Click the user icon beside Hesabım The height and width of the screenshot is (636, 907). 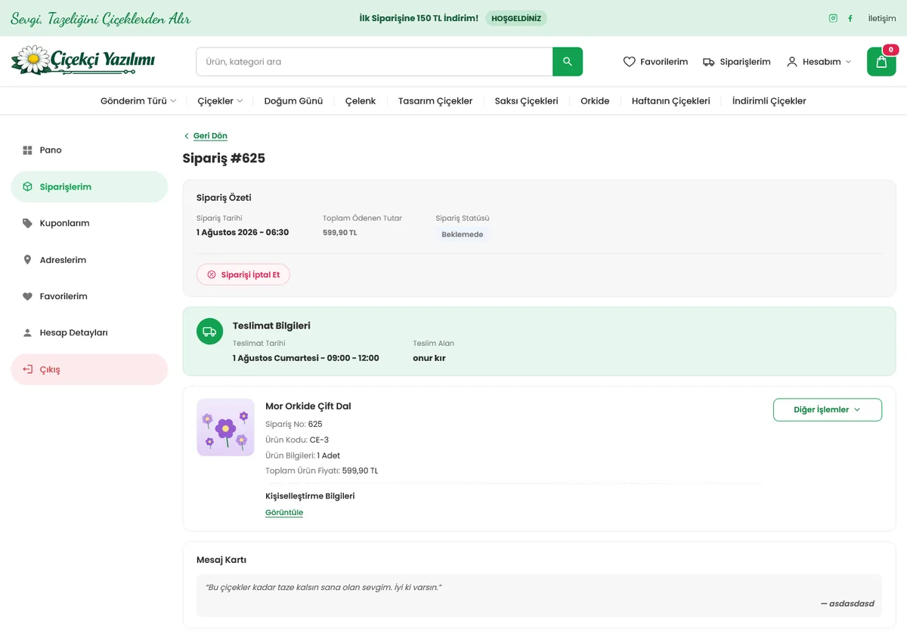tap(792, 62)
